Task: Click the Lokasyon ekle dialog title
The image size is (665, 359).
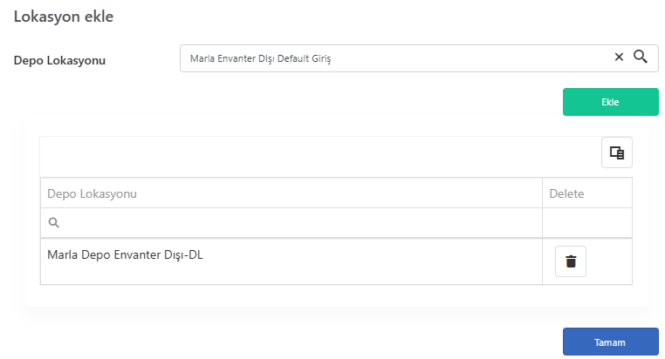Action: tap(64, 17)
